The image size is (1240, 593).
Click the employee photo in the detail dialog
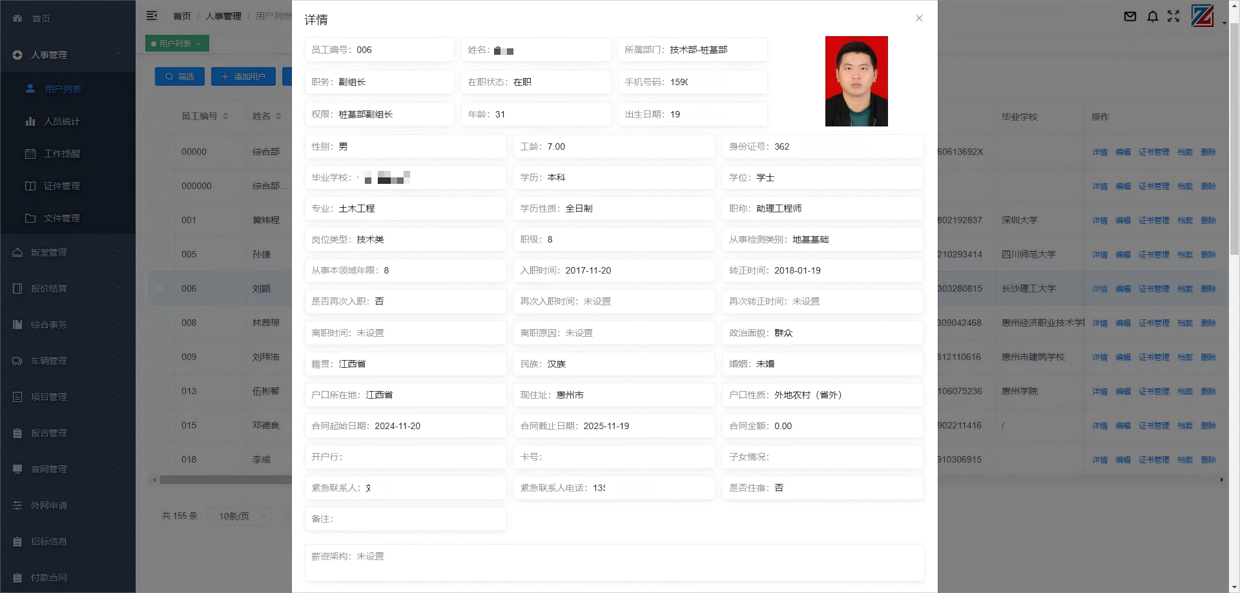pos(856,81)
